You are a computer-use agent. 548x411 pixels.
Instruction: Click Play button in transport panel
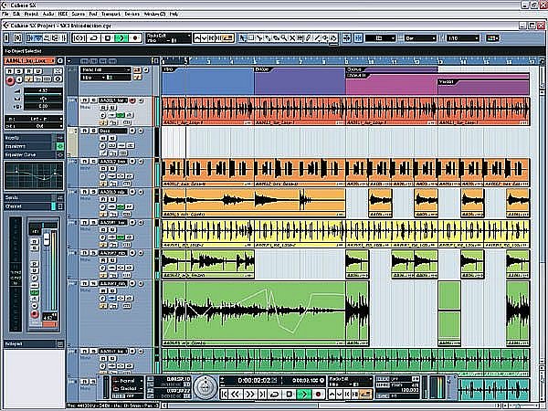(304, 395)
